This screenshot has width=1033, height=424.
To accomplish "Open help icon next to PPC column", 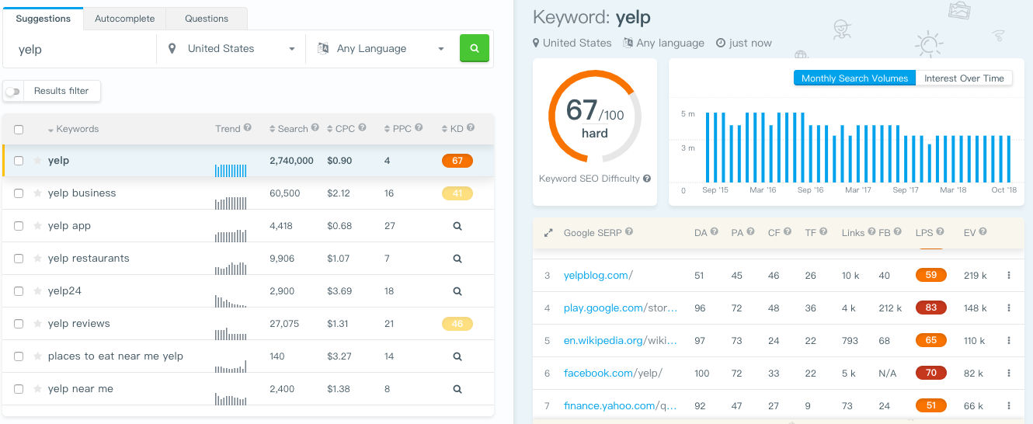I will tap(419, 128).
